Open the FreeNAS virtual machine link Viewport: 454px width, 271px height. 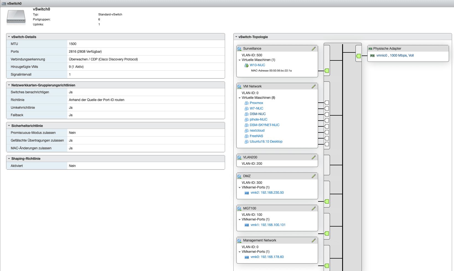click(x=256, y=136)
